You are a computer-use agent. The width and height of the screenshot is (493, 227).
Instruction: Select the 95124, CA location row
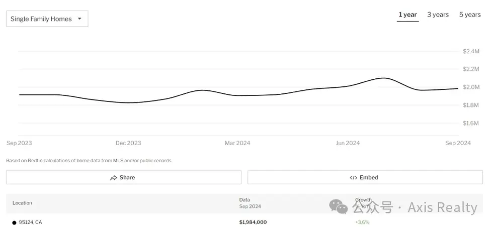[x=31, y=222]
